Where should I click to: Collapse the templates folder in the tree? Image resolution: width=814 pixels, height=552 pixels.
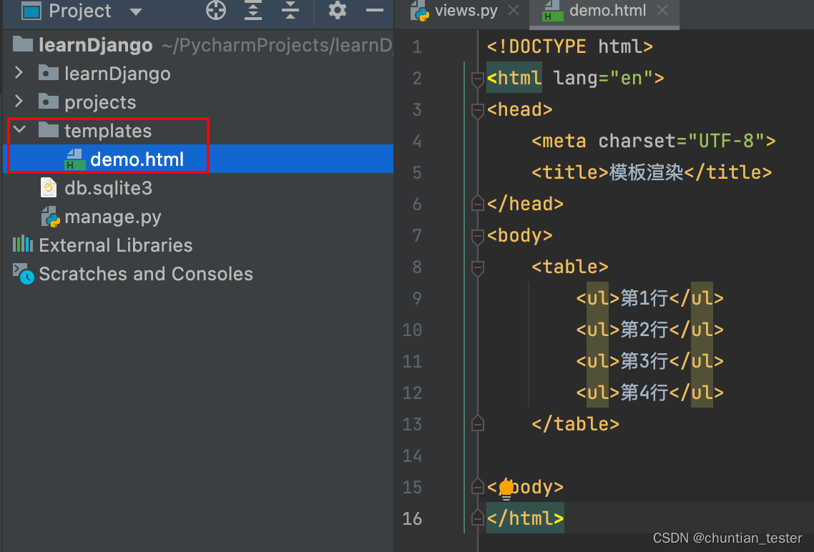click(19, 130)
